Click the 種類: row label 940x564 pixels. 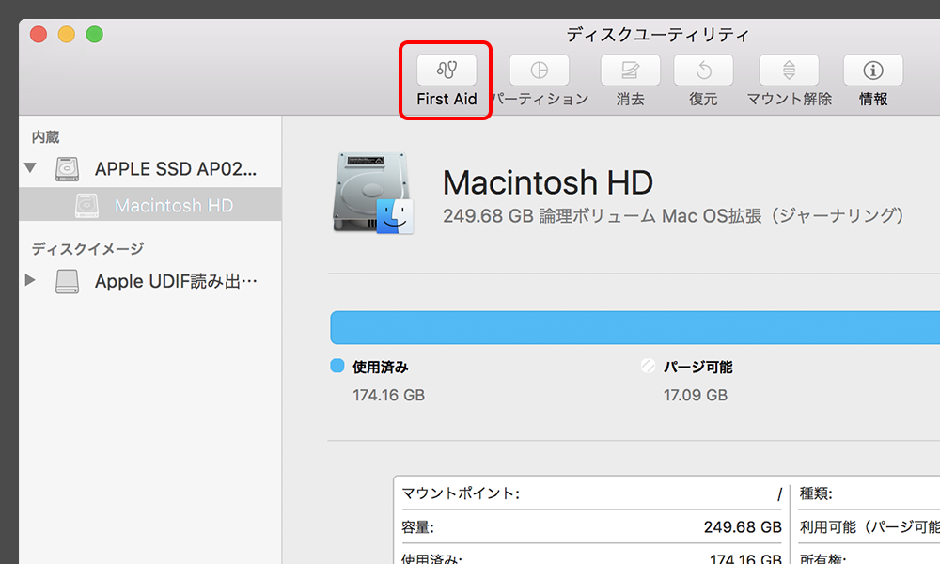pos(816,493)
